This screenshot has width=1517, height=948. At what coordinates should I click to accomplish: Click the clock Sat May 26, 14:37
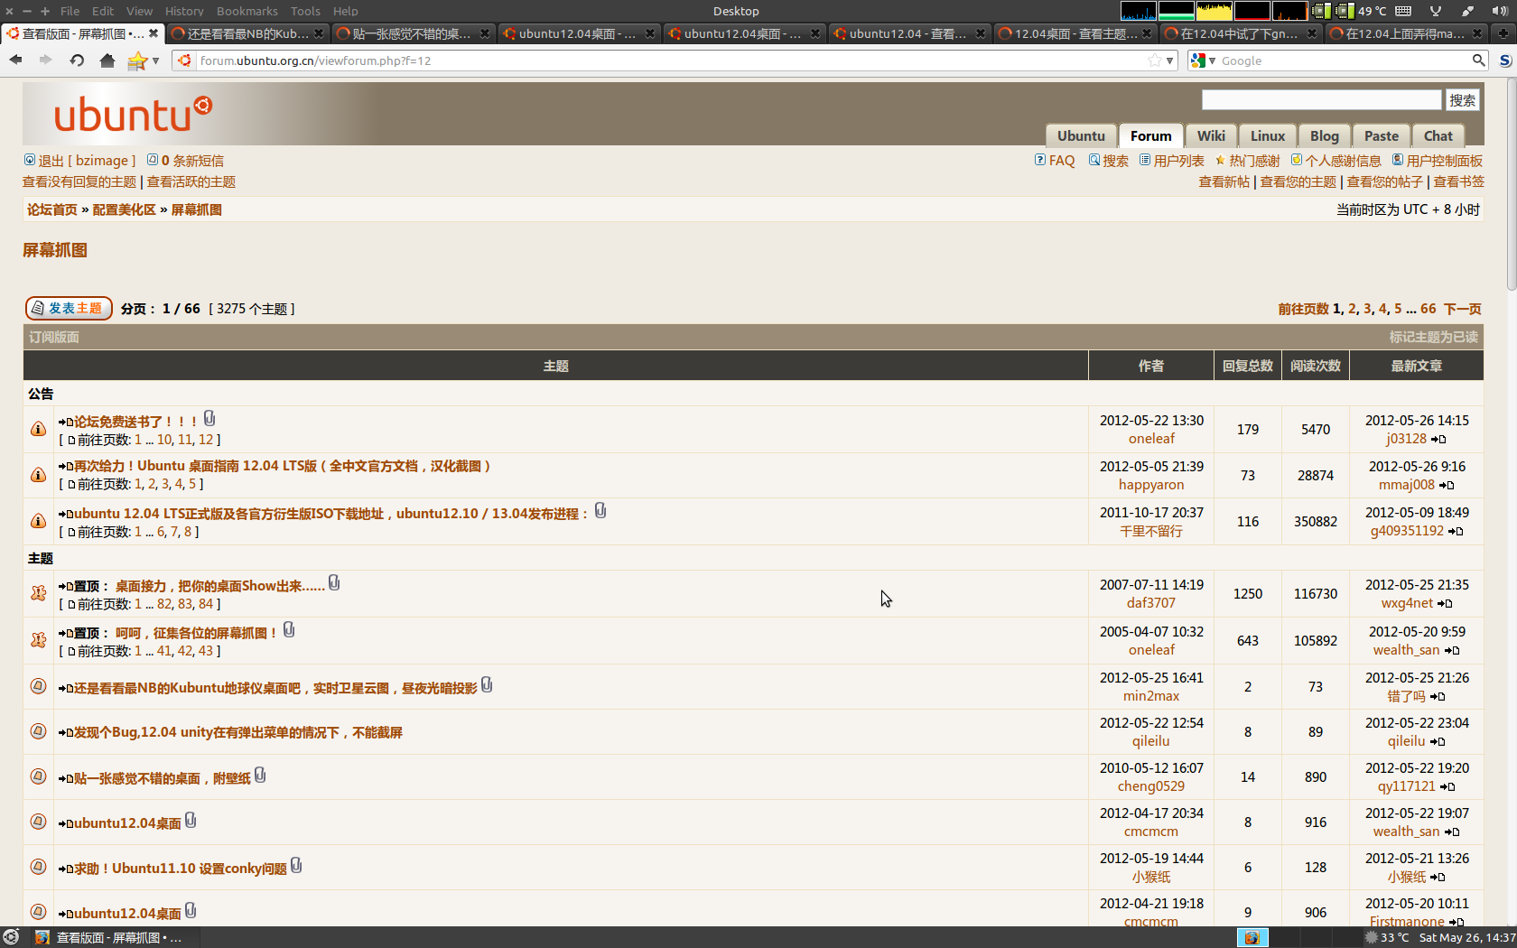[x=1466, y=937]
